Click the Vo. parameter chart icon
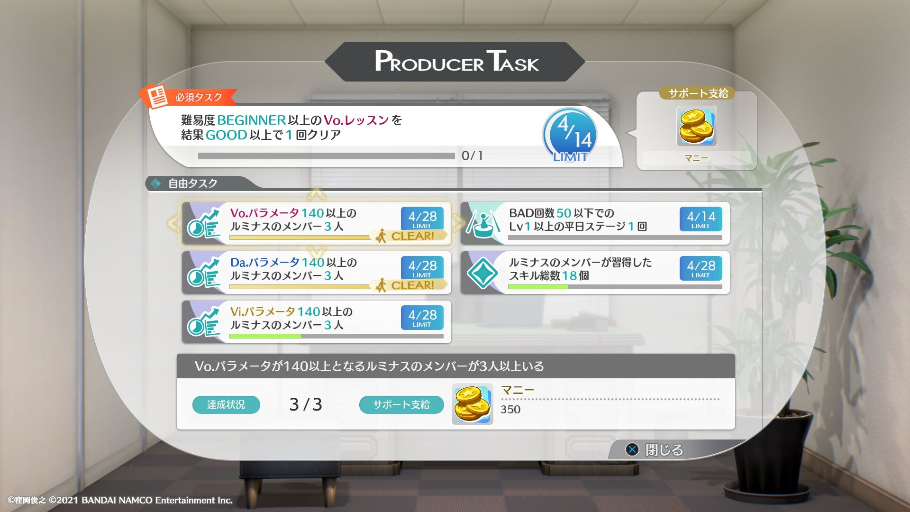 [x=204, y=223]
